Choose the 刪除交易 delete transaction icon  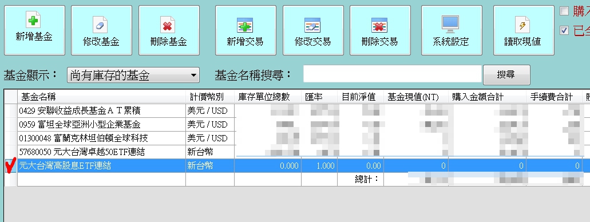click(380, 30)
